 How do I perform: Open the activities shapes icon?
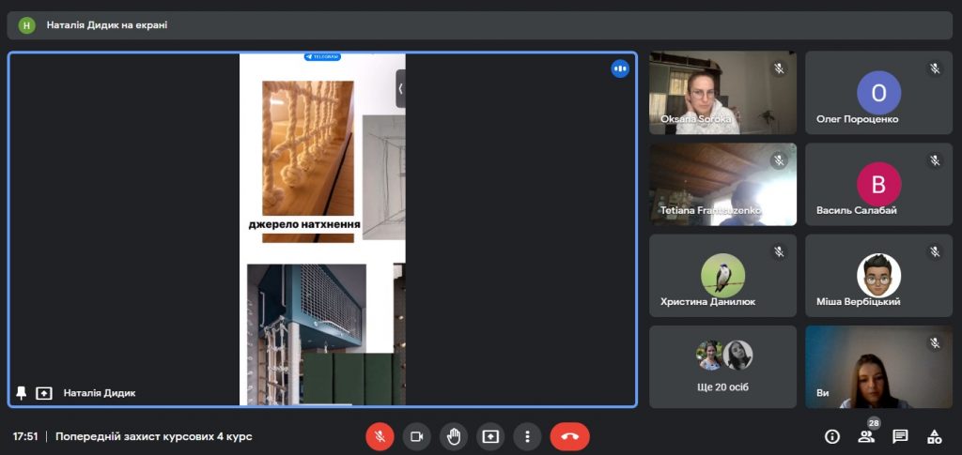click(934, 436)
